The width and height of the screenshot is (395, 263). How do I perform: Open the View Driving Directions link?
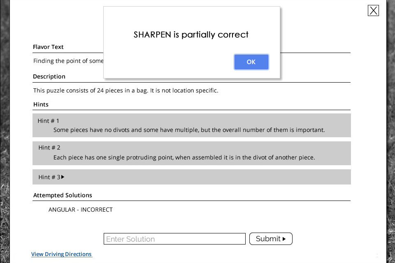click(x=61, y=254)
